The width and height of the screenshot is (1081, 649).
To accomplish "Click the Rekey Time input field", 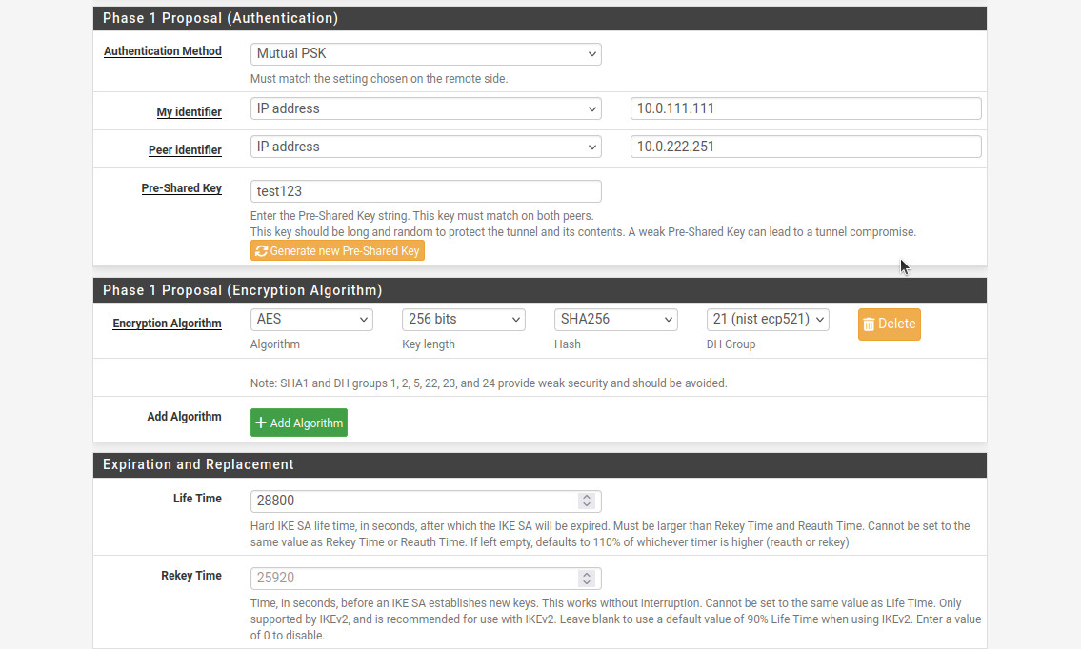I will coord(414,579).
